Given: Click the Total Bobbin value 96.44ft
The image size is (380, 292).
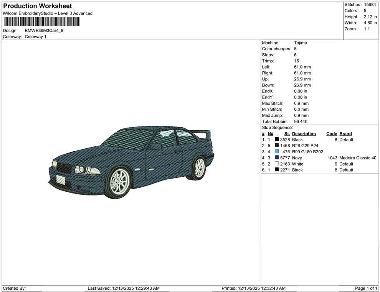Looking at the screenshot, I should 301,121.
